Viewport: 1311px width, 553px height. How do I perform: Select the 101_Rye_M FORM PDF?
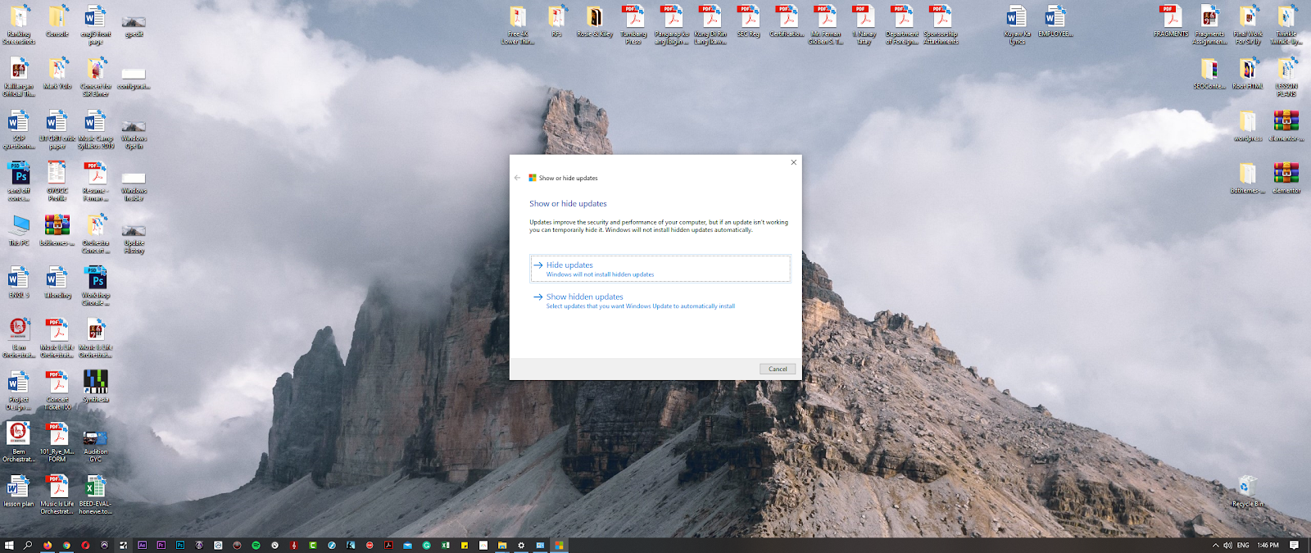[x=57, y=443]
